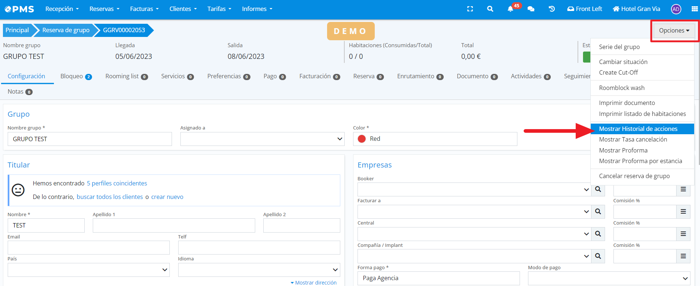Click the Red color swatch field

click(435, 139)
